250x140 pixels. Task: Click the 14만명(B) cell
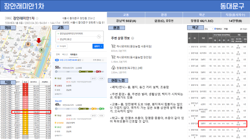235,21
